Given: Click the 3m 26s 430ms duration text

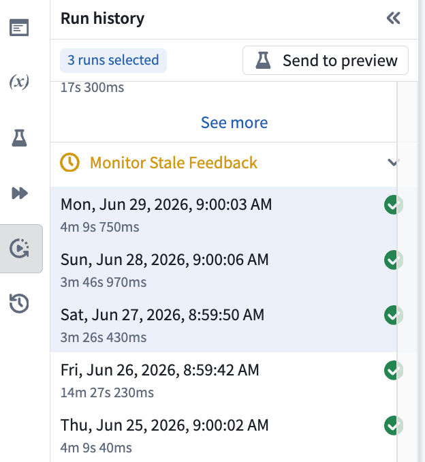Looking at the screenshot, I should tap(104, 337).
